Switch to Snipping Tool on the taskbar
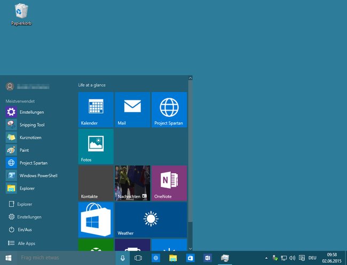 pyautogui.click(x=225, y=258)
